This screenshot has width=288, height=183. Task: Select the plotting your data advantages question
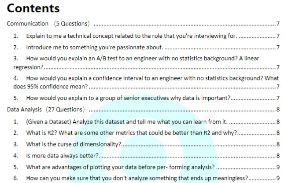[x=120, y=167]
